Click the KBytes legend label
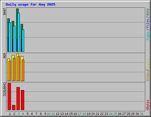The image size is (151, 117). 147,105
